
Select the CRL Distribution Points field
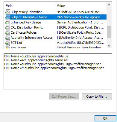tap(27, 27)
